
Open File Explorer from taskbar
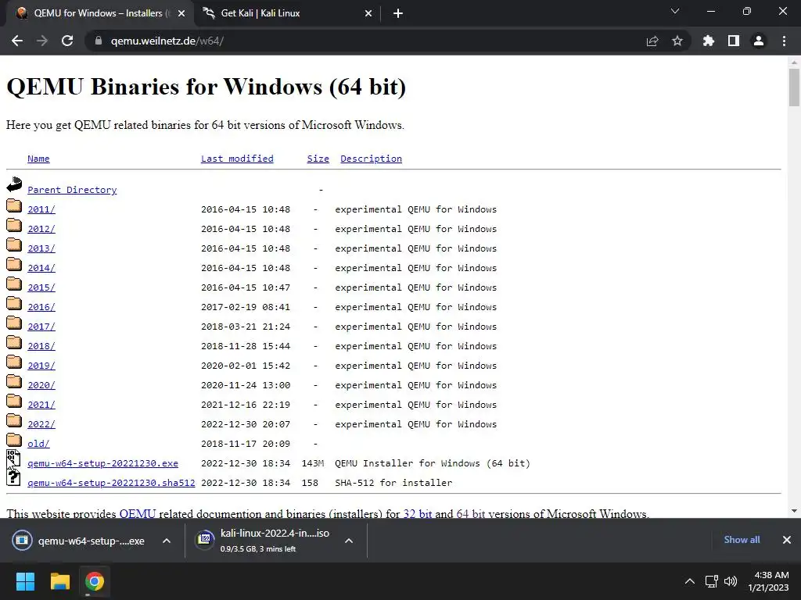click(59, 581)
